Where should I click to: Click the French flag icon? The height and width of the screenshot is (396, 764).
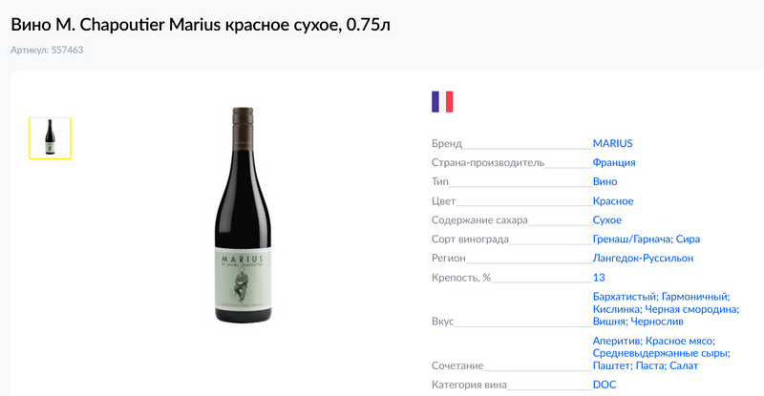(442, 102)
